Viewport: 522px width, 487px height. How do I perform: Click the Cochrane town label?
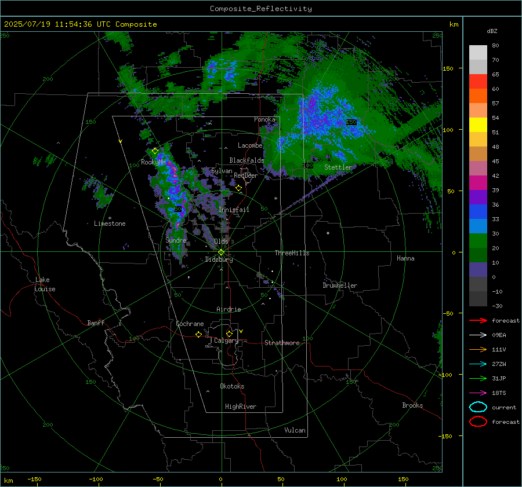pyautogui.click(x=190, y=324)
